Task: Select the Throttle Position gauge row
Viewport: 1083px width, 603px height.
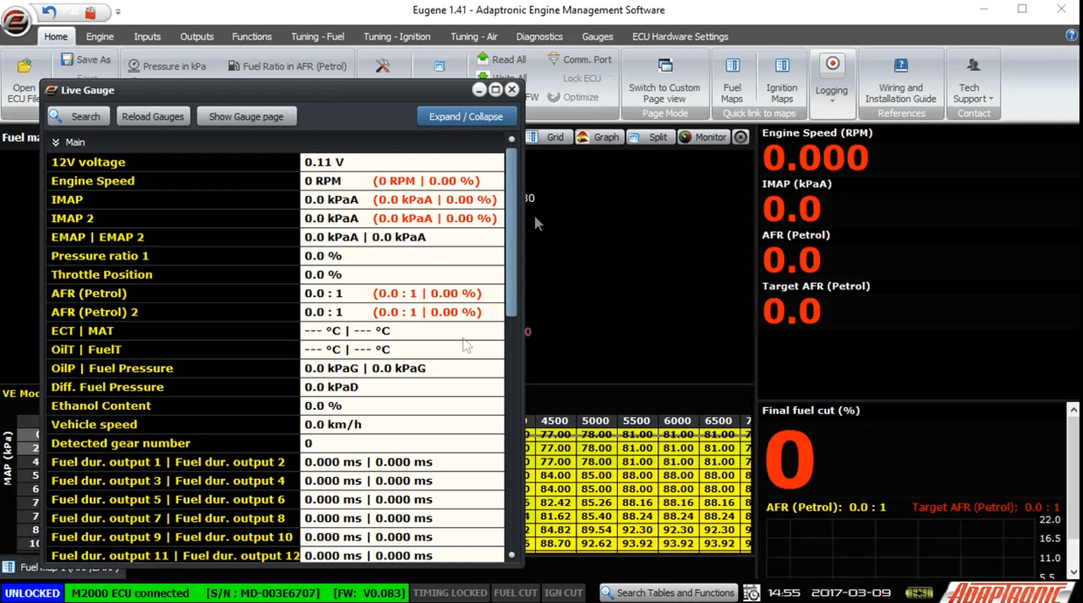Action: [275, 274]
